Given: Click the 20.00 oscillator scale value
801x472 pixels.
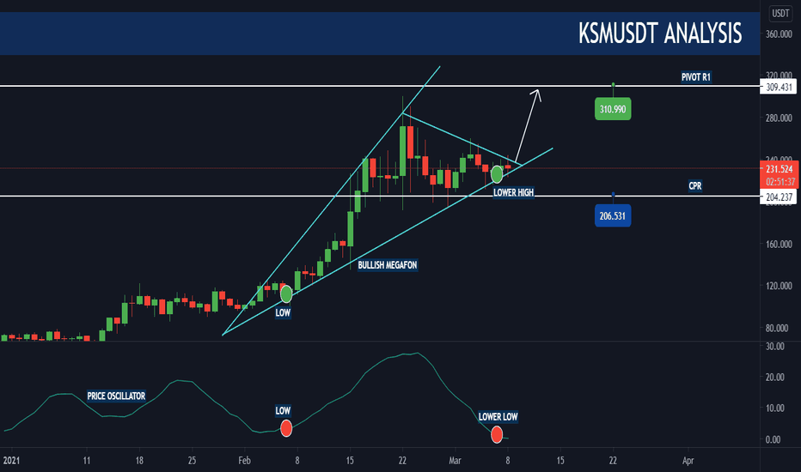Looking at the screenshot, I should tap(775, 377).
